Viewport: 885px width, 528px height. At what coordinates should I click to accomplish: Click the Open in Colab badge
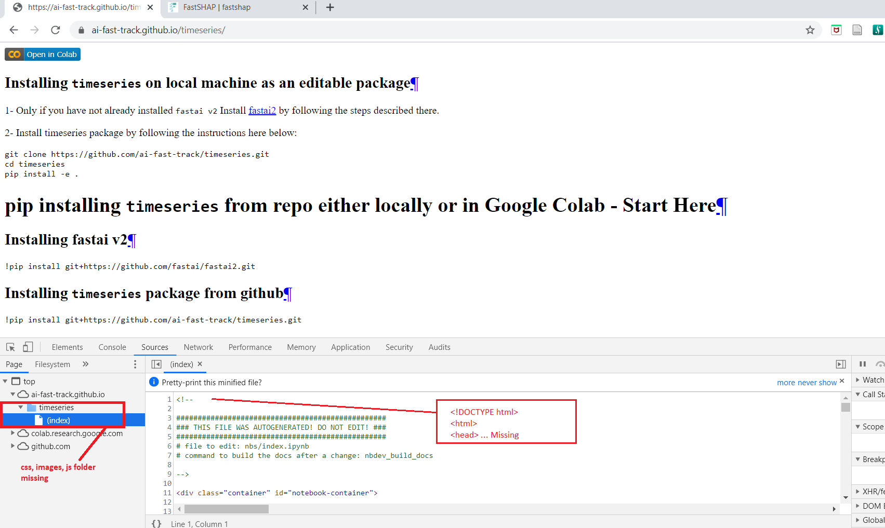[x=43, y=55]
